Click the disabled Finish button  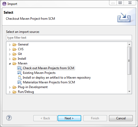pyautogui.click(x=95, y=118)
